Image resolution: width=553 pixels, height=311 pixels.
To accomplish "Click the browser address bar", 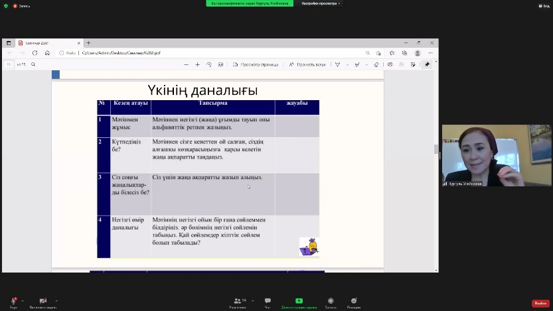I will [x=199, y=53].
